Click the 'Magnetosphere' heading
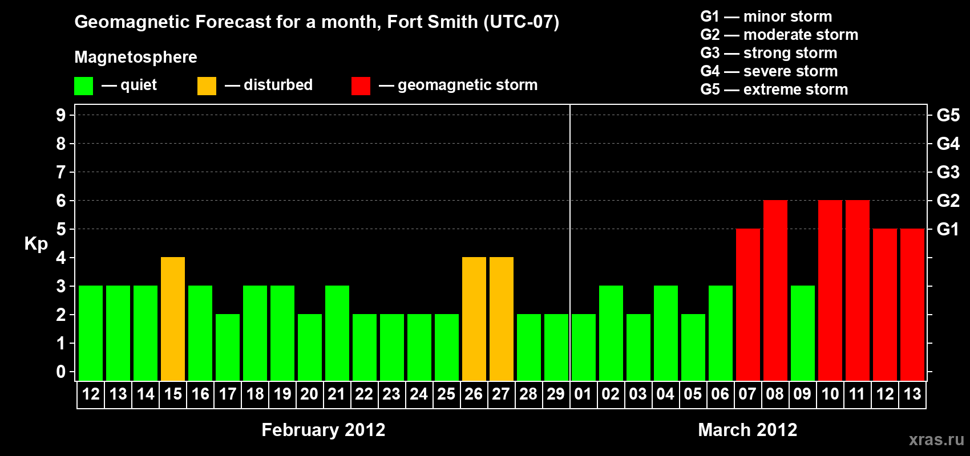 (x=136, y=57)
